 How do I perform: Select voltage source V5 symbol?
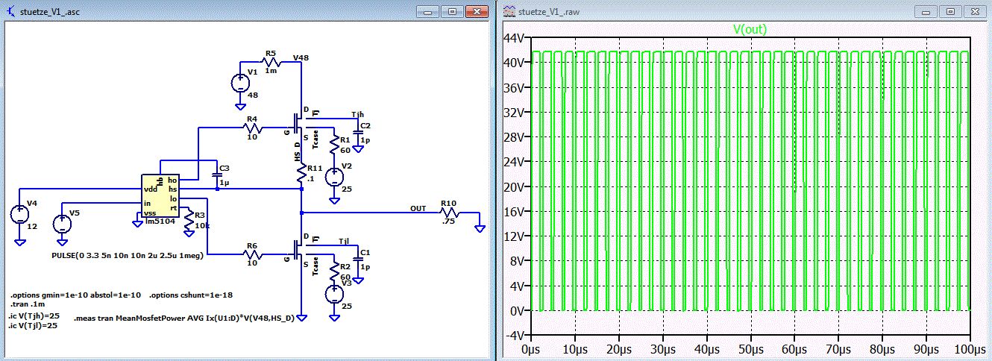tap(62, 224)
